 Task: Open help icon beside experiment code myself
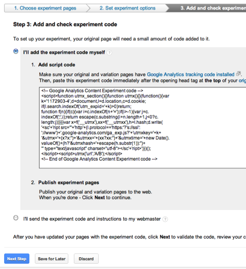click(109, 53)
